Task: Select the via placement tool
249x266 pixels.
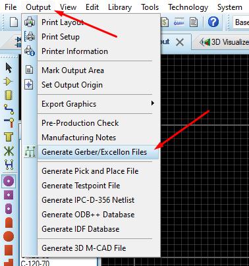Action: tap(9, 123)
